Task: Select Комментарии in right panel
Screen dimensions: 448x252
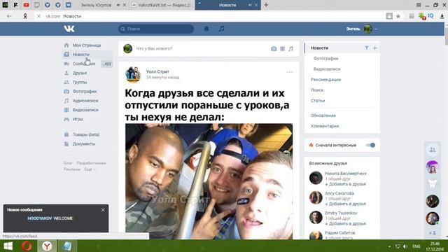Action: pos(325,126)
